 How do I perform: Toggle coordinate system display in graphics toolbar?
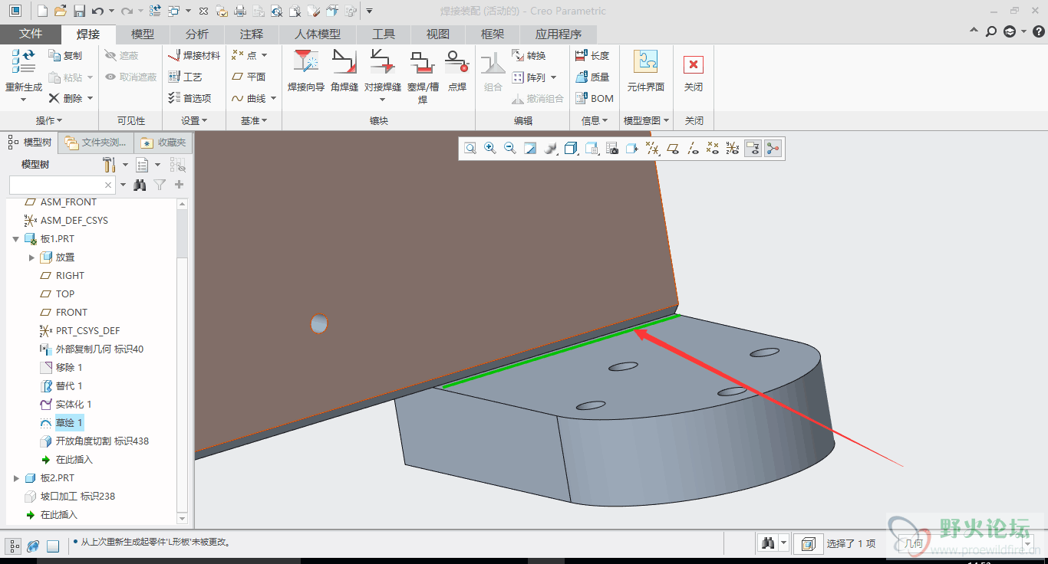pyautogui.click(x=733, y=149)
